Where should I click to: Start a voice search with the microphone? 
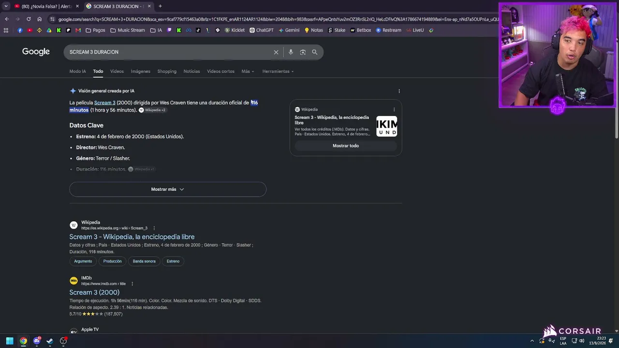coord(291,52)
